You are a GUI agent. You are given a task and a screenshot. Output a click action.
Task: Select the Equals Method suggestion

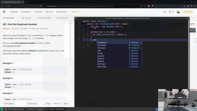[x=119, y=59]
